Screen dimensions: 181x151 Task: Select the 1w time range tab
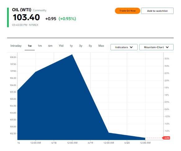click(x=30, y=46)
